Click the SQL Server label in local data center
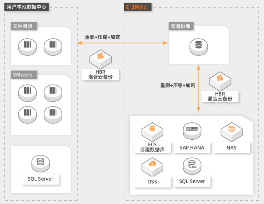This screenshot has height=204, width=264. tap(41, 179)
